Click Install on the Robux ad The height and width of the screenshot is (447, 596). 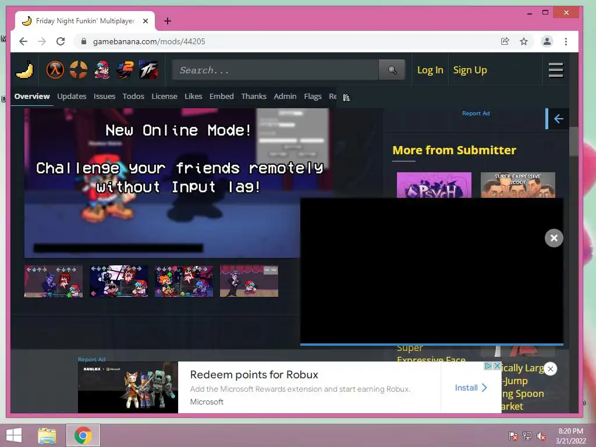pos(471,388)
